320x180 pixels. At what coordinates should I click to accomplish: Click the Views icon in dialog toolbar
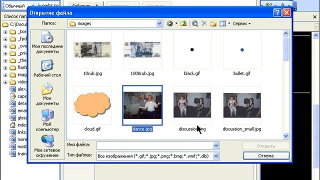pyautogui.click(x=222, y=23)
